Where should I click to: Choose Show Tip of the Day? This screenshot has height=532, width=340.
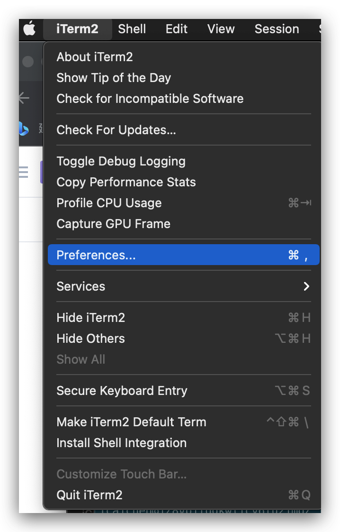(x=114, y=78)
